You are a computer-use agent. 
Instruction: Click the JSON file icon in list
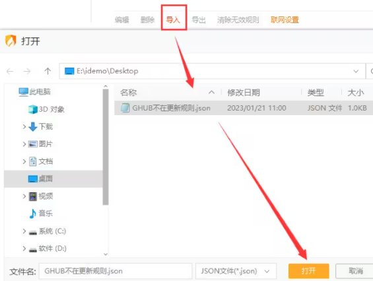point(125,108)
